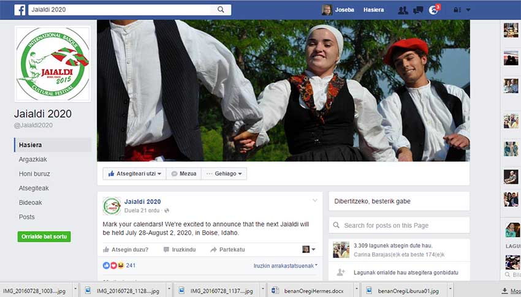Open account menu dropdown arrow

coord(468,10)
